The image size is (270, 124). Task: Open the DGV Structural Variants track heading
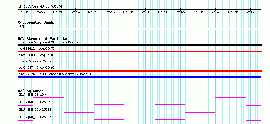(x=42, y=39)
